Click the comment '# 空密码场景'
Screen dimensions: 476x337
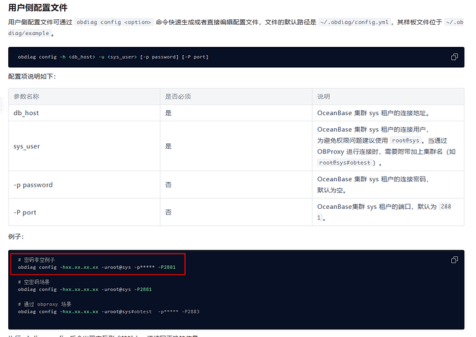coord(33,282)
